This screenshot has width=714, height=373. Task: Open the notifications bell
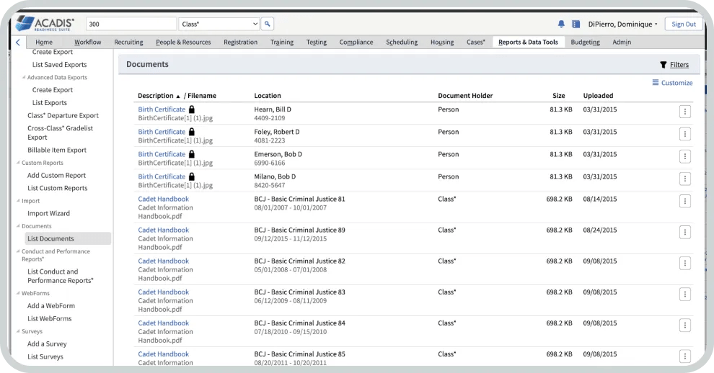[x=561, y=24]
